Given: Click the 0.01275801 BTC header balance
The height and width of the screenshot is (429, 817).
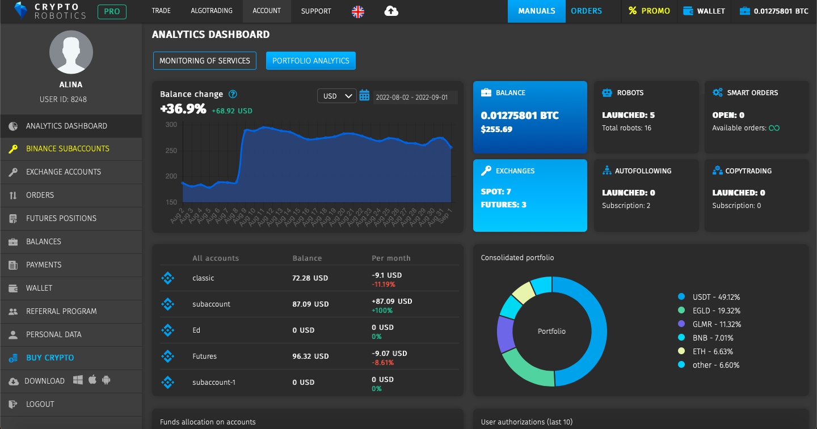Looking at the screenshot, I should 774,11.
